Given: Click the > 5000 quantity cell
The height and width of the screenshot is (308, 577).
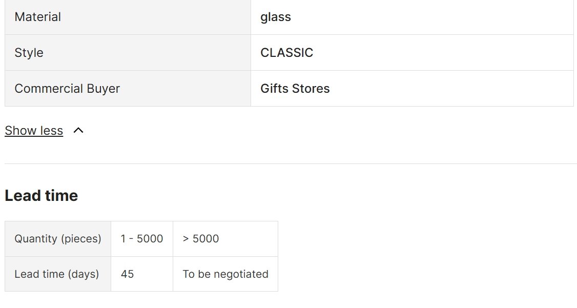Looking at the screenshot, I should coord(225,239).
